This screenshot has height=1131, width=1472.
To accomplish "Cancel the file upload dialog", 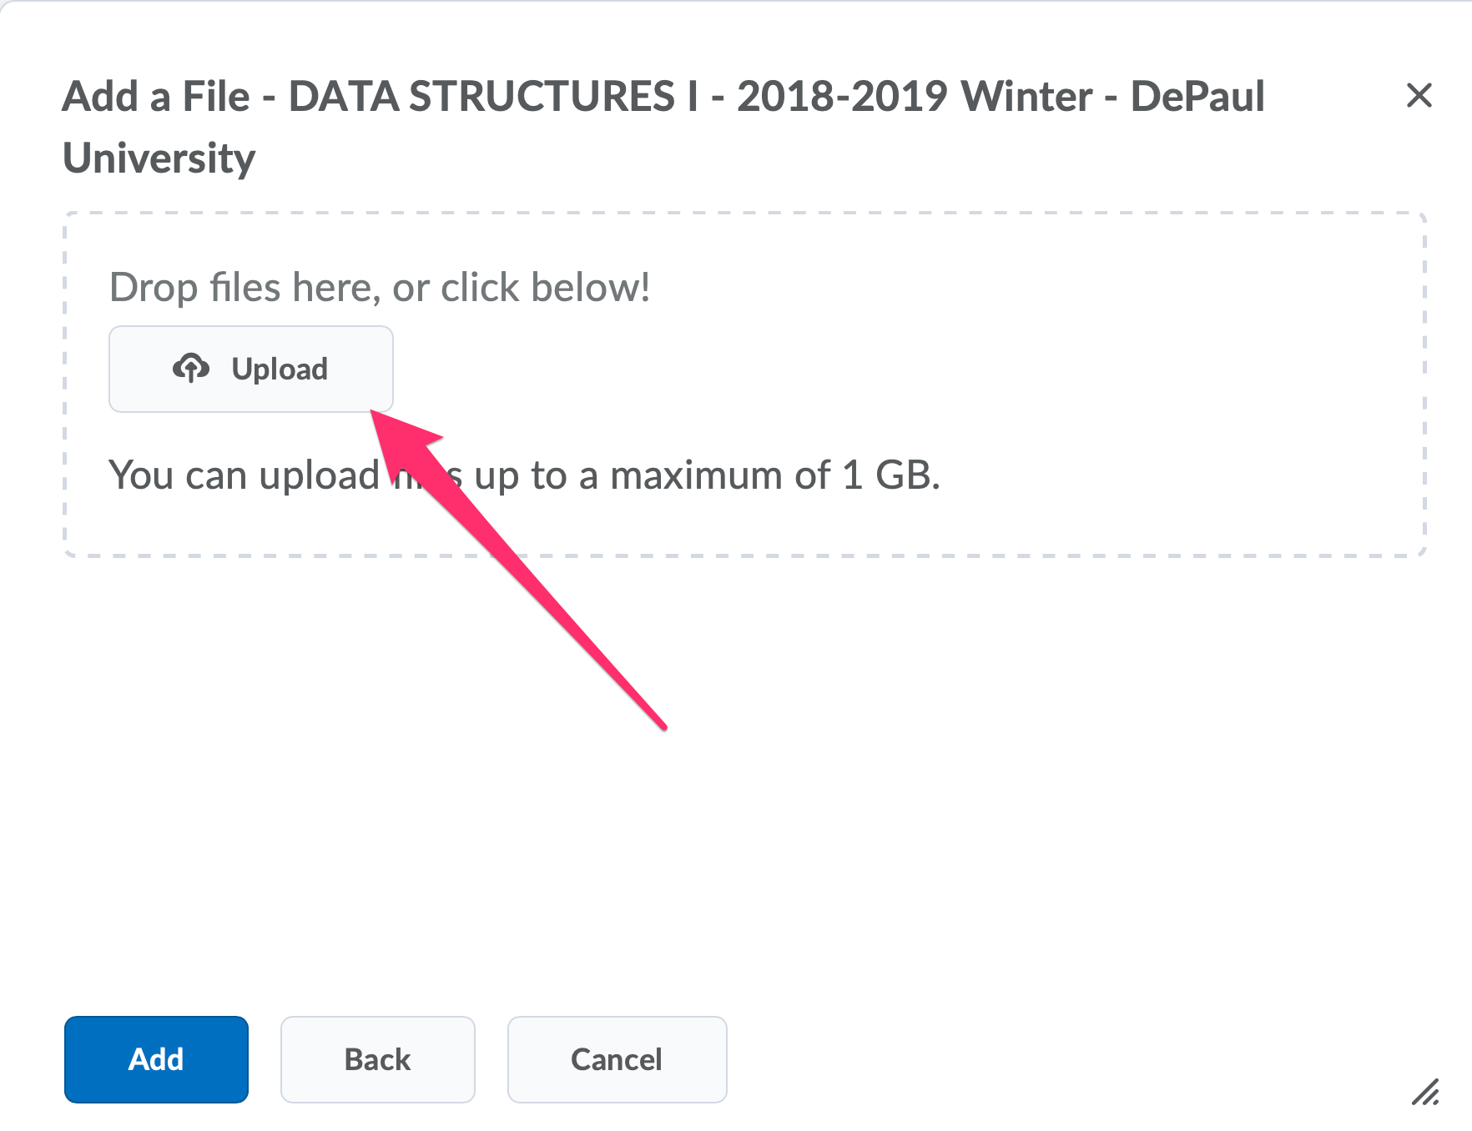I will (617, 1059).
